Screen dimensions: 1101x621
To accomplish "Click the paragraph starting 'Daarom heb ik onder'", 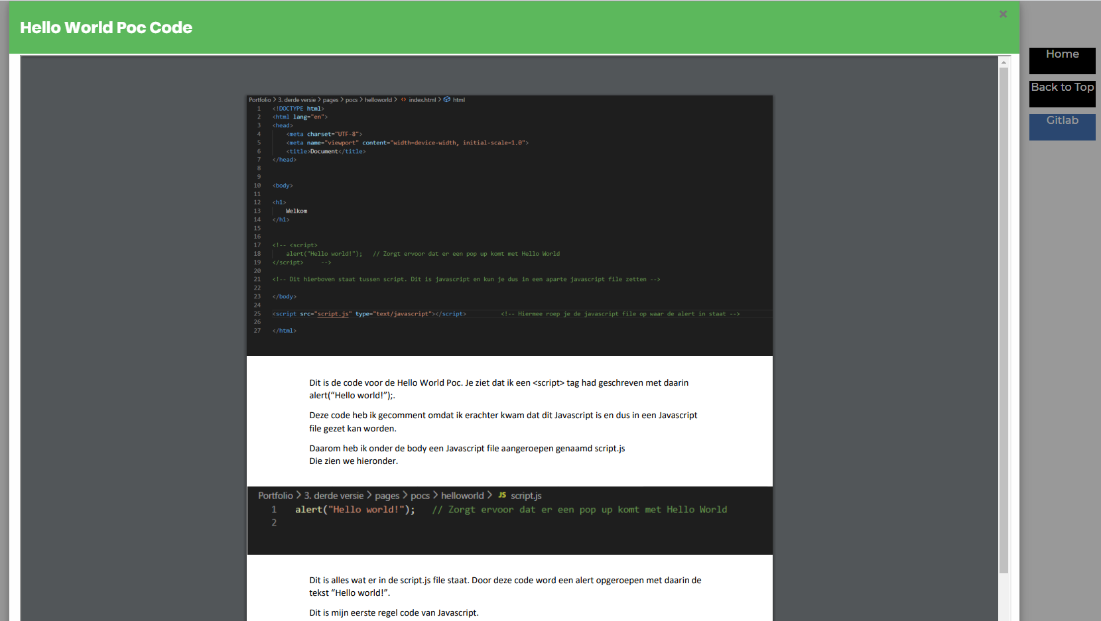I will pos(467,449).
